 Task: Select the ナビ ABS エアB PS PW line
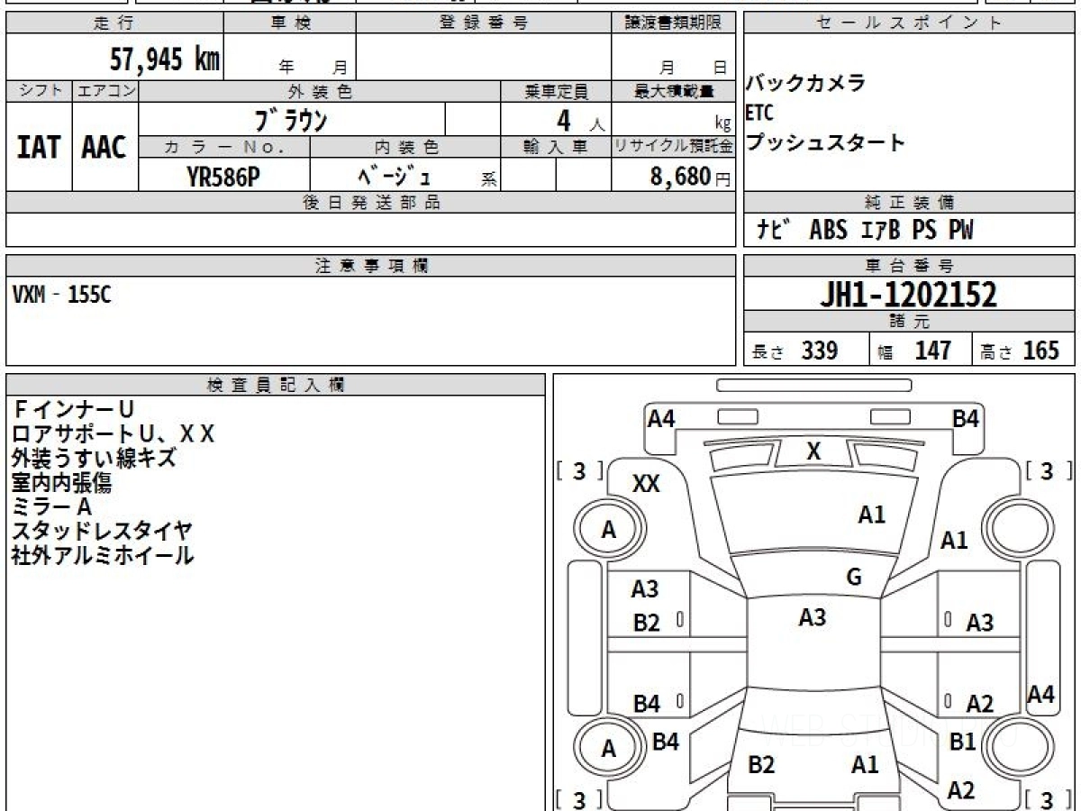click(x=866, y=231)
